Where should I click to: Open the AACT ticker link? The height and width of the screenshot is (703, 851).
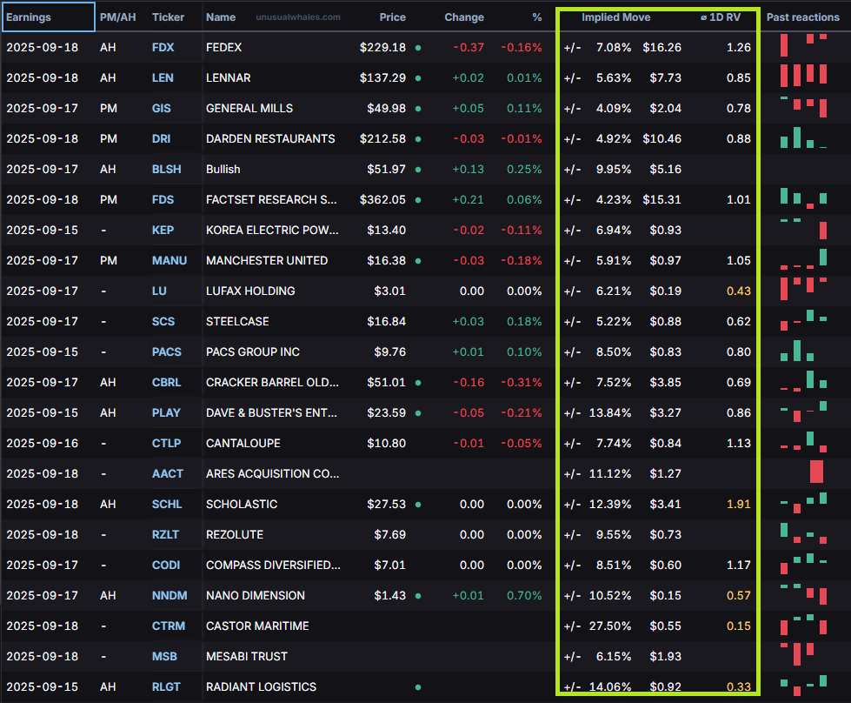pyautogui.click(x=168, y=473)
